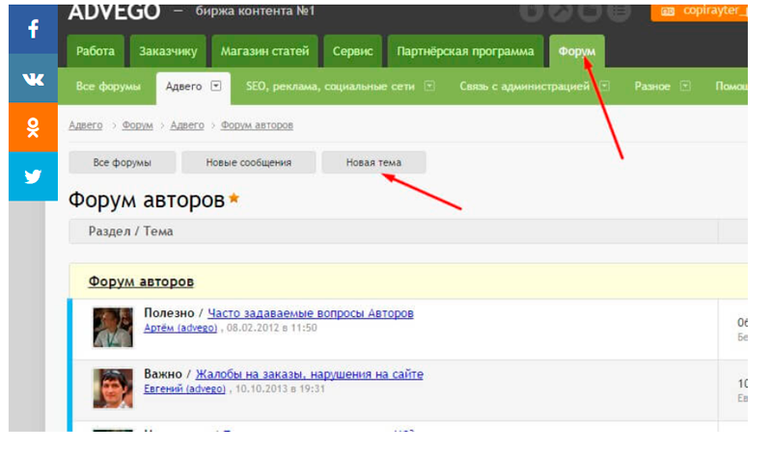Click the orange star beside Форум авторов heading
This screenshot has height=455, width=772.
234,200
